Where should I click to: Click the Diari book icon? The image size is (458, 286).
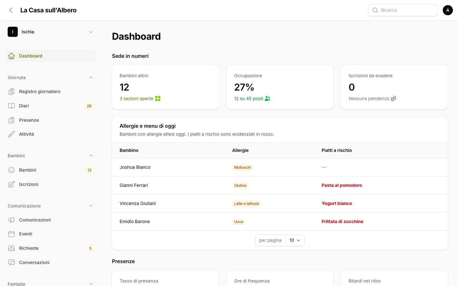point(11,106)
